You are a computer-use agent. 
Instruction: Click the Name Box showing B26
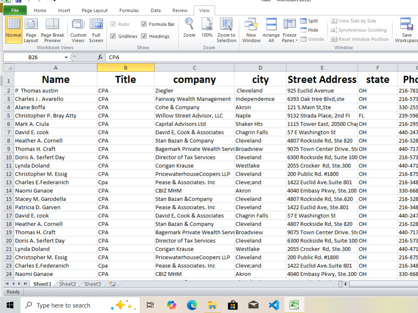coord(33,57)
